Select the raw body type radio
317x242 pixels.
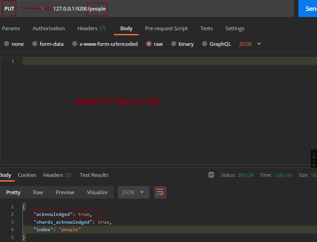[149, 44]
